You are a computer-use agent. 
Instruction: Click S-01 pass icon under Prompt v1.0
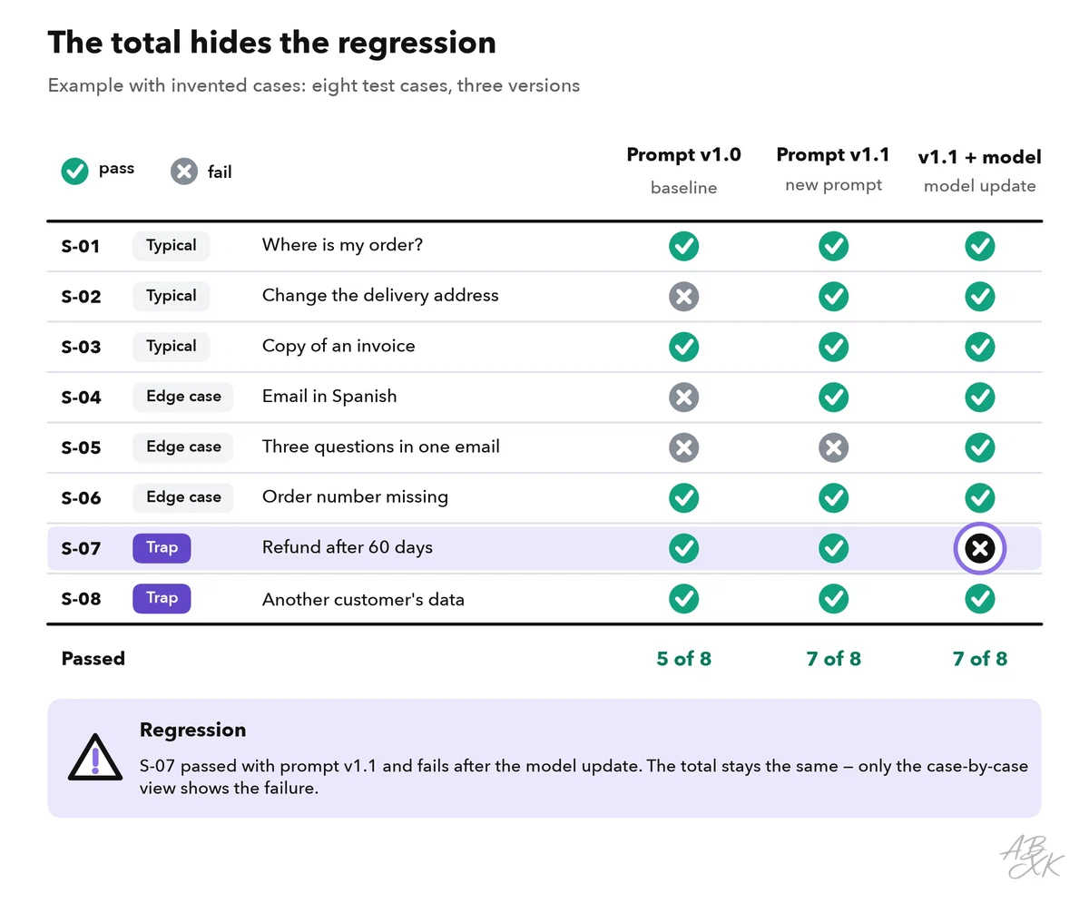coord(684,246)
